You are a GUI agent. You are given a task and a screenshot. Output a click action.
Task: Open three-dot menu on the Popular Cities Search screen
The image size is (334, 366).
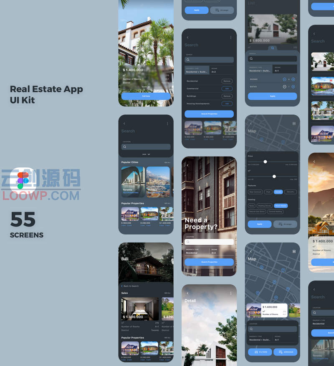click(x=167, y=124)
